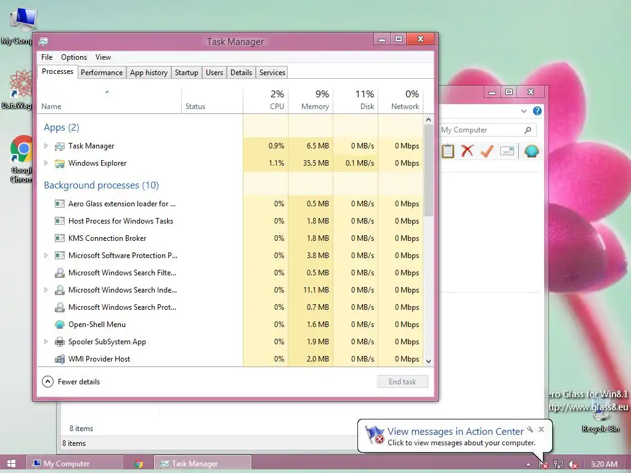The width and height of the screenshot is (631, 473).
Task: Click the process list vertical scrollbar thumb
Action: point(428,170)
